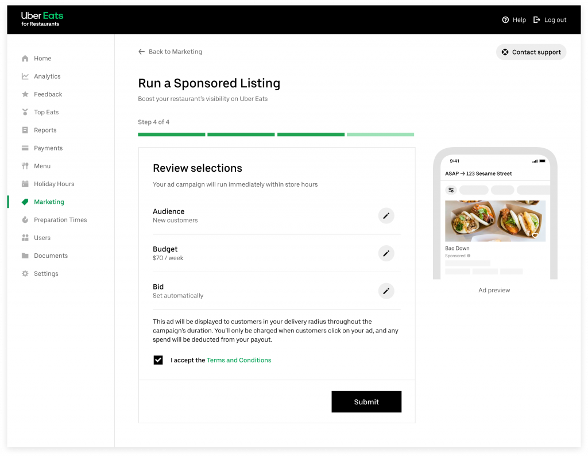This screenshot has height=456, width=588.
Task: Click the 'Review selections' heading
Action: click(x=198, y=168)
